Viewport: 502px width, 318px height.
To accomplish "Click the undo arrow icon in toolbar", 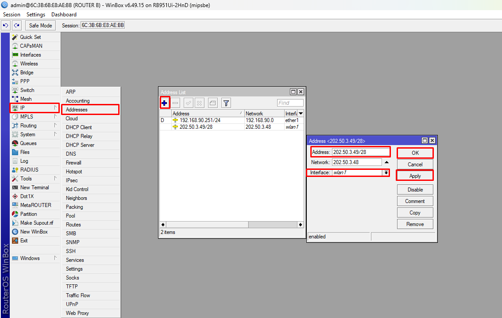I will click(x=5, y=25).
